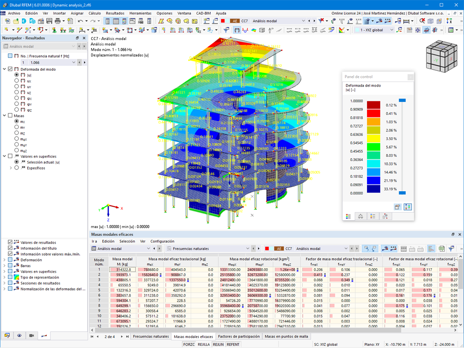This screenshot has width=464, height=348.
Task: Expand the Tipo de representación tree node
Action: (5, 277)
